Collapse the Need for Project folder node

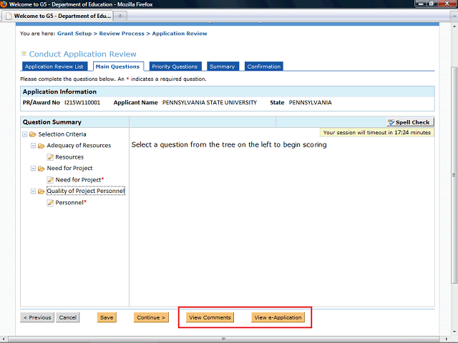point(34,169)
